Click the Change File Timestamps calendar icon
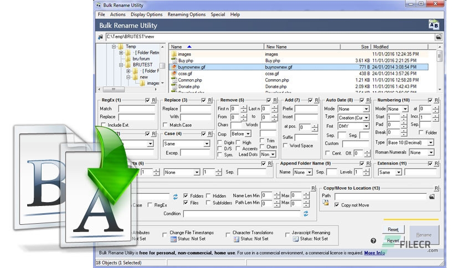Image resolution: width=463 pixels, height=268 pixels. [x=173, y=239]
